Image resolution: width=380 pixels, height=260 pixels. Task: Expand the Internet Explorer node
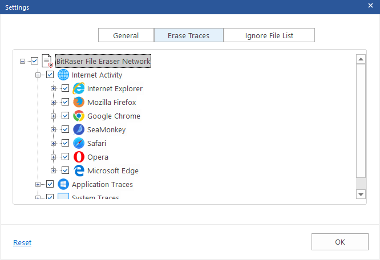(x=53, y=88)
